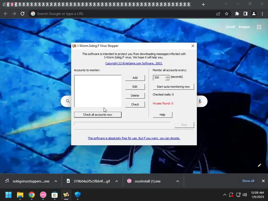Open Microsoft Store from taskbar

(x=54, y=195)
